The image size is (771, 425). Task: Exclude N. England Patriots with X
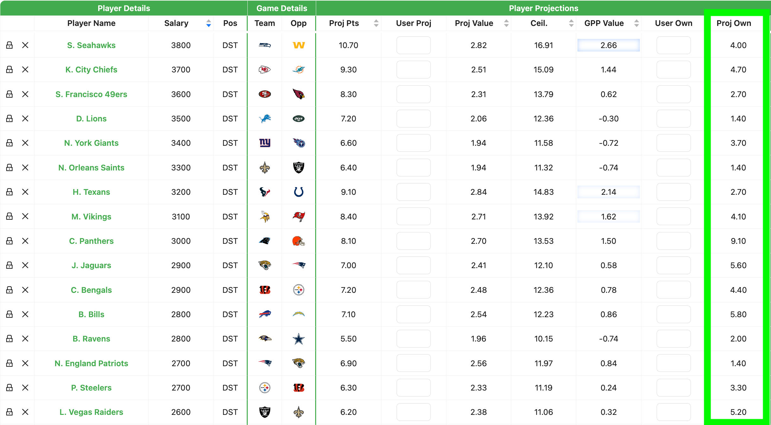tap(25, 363)
